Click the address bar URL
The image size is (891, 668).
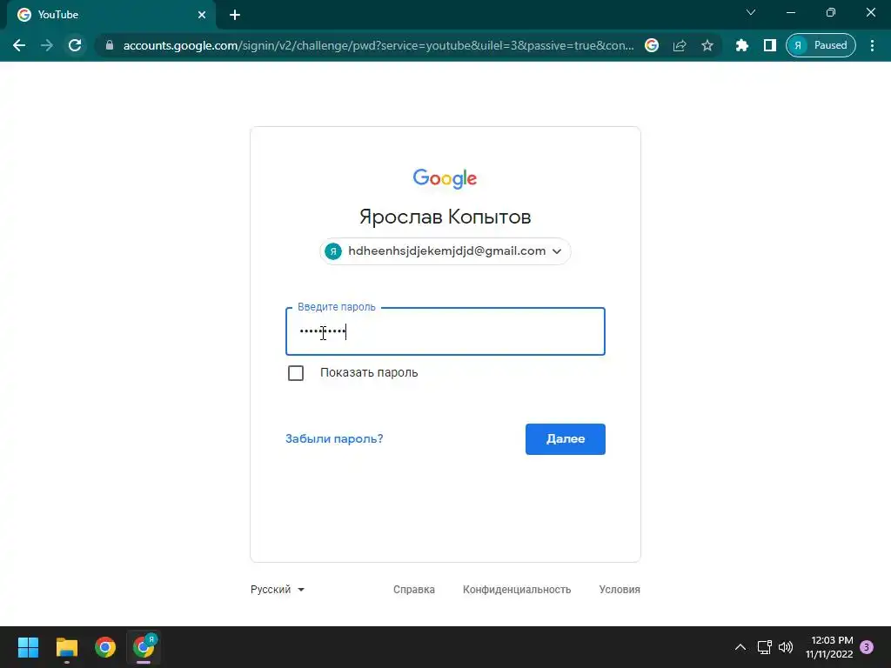tap(378, 45)
